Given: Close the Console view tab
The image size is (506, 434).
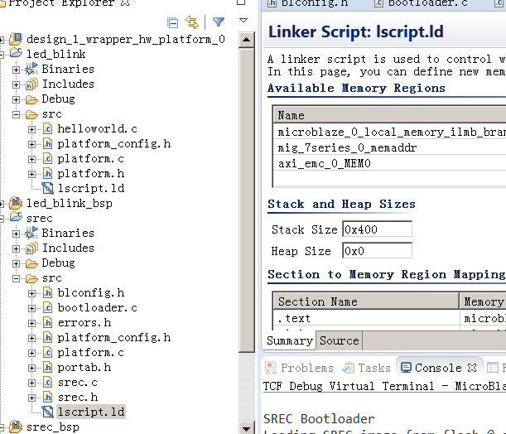Looking at the screenshot, I should 472,368.
